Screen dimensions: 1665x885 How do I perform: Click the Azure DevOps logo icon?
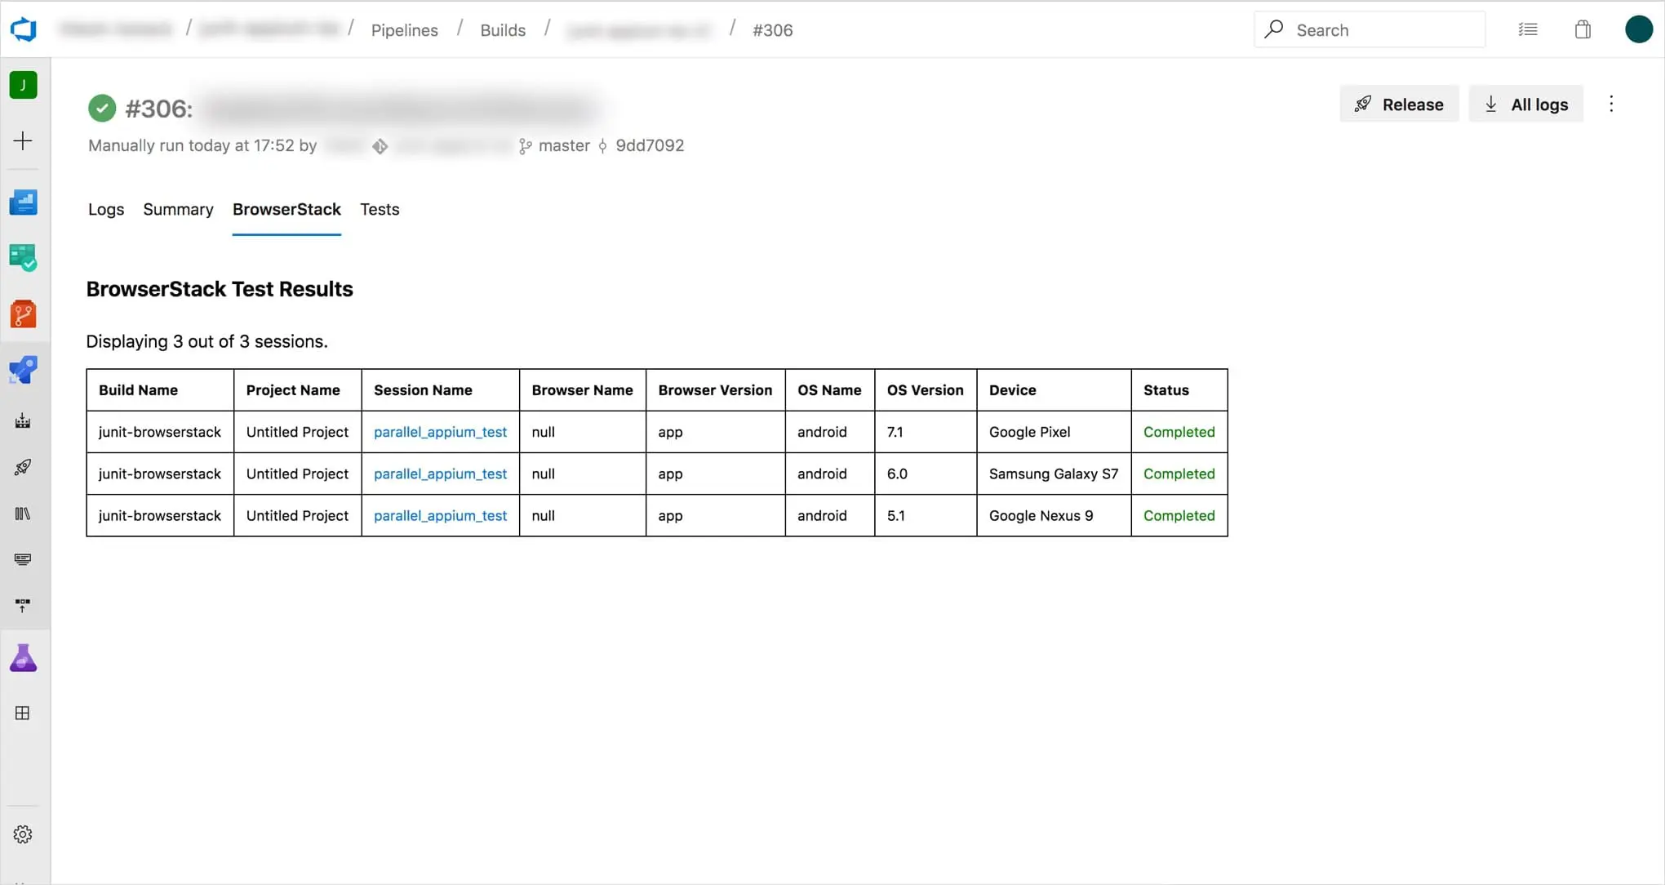click(23, 30)
